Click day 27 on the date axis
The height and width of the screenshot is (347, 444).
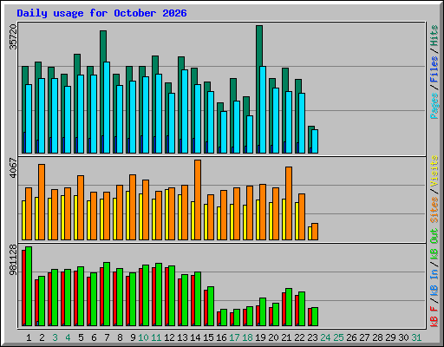364,337
